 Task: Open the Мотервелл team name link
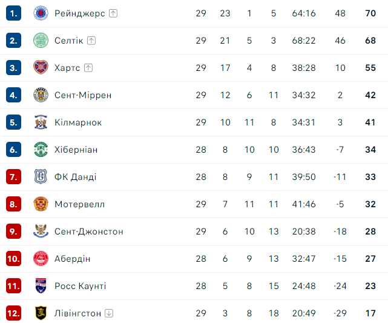click(79, 204)
